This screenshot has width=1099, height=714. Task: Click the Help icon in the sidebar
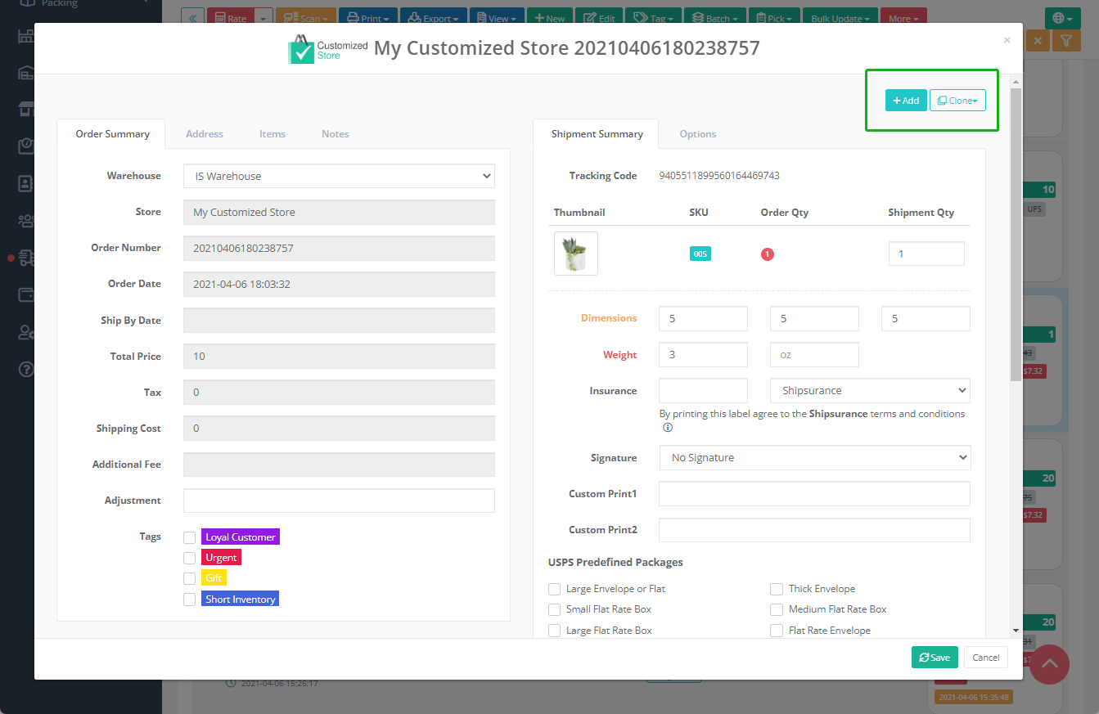[25, 369]
